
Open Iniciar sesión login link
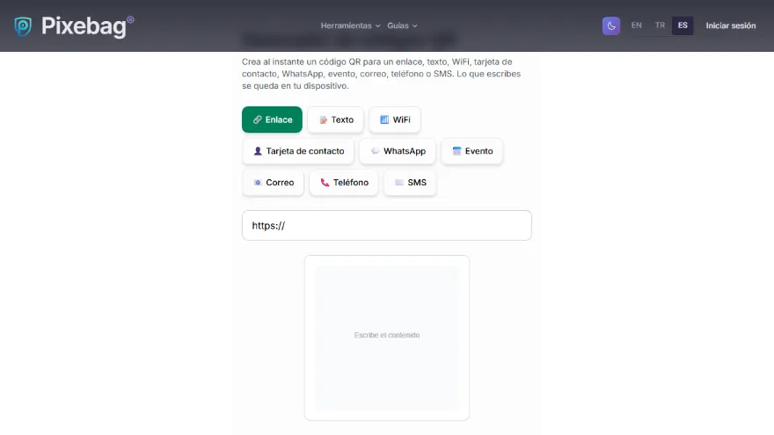point(730,25)
